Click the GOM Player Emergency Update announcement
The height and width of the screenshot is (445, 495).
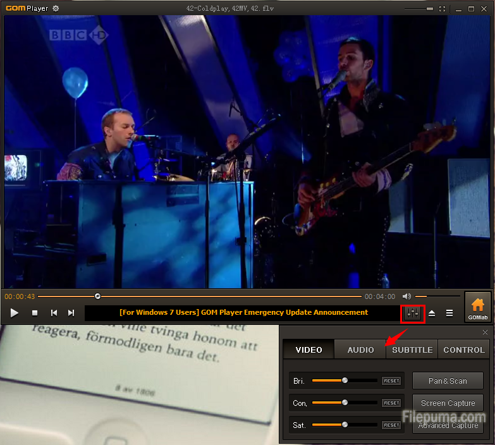243,312
